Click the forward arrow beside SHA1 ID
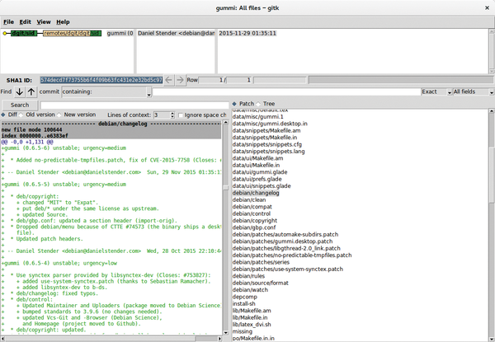This screenshot has width=495, height=342. [x=180, y=80]
